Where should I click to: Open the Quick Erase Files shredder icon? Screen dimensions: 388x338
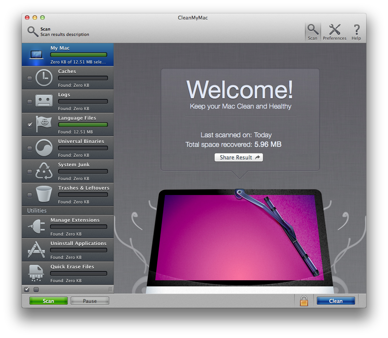coord(36,273)
